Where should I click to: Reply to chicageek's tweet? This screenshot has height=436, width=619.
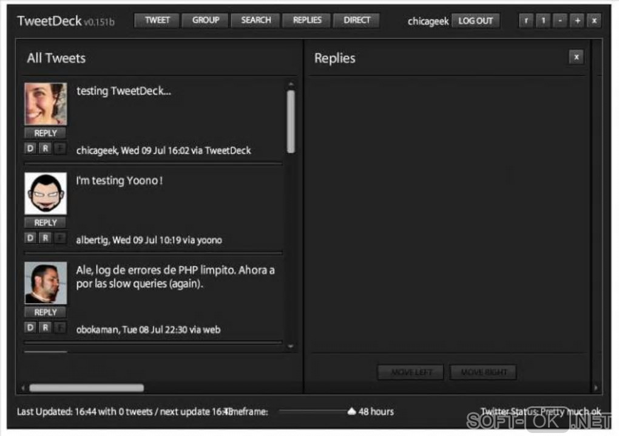coord(46,133)
